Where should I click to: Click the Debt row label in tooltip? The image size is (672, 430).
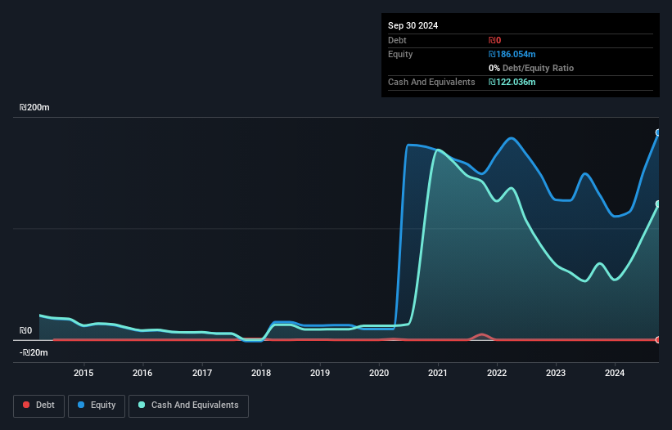pos(397,40)
